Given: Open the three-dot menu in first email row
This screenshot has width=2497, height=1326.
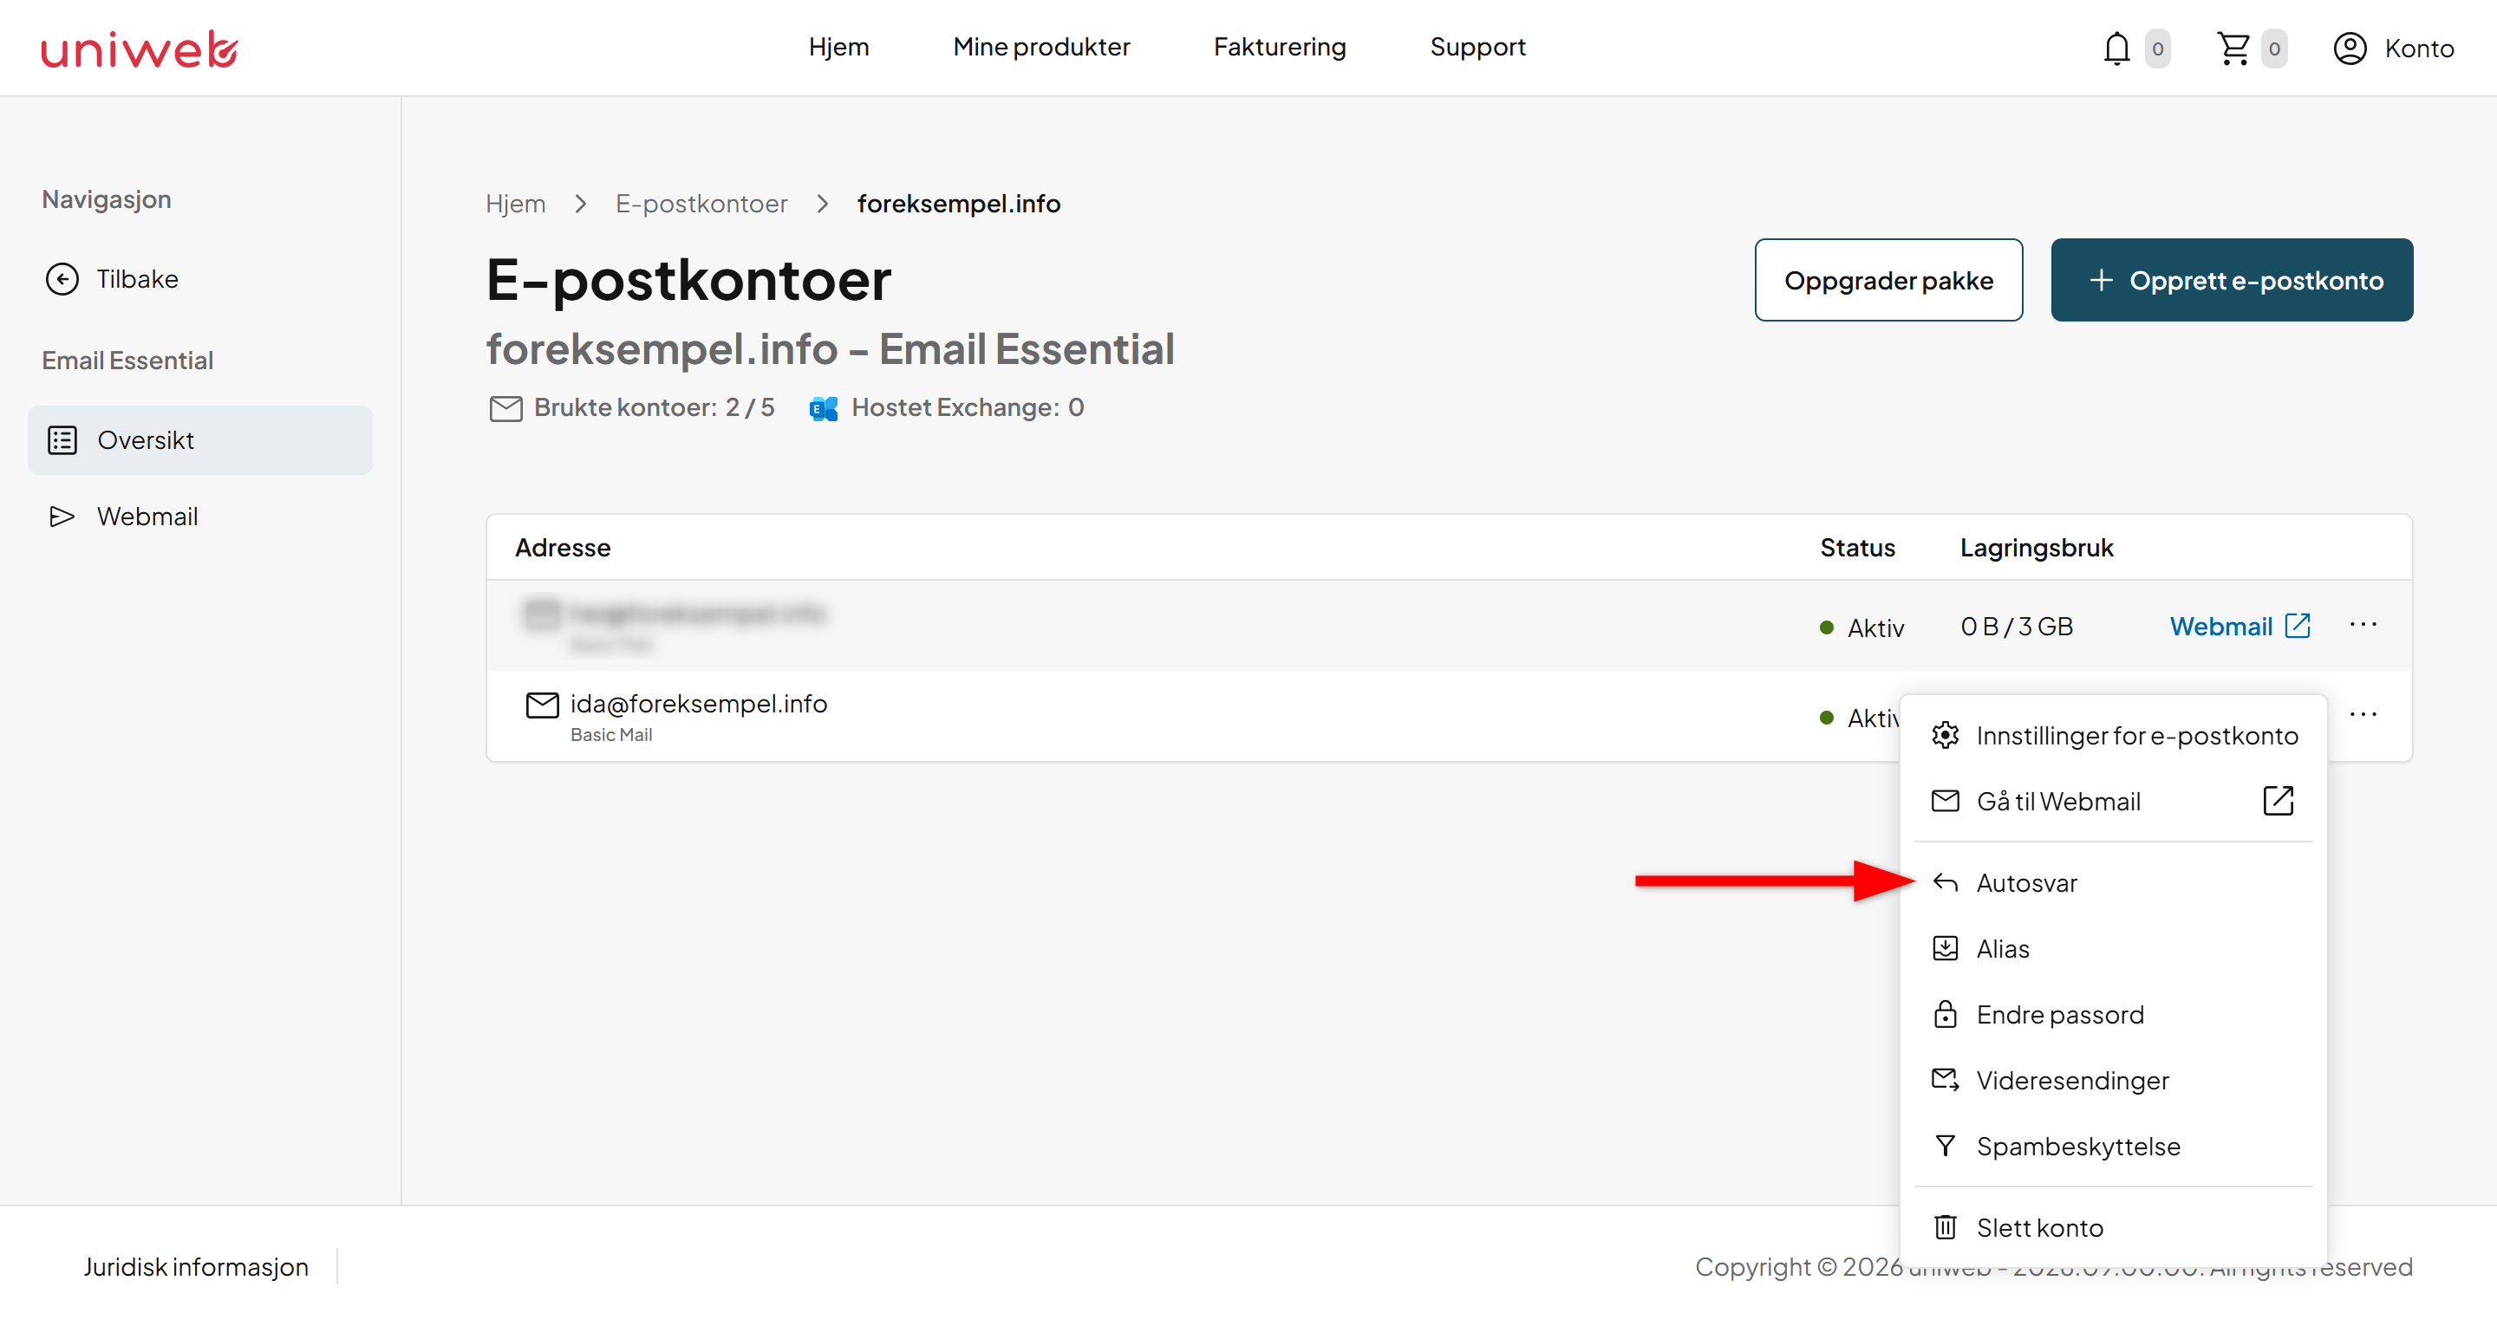Looking at the screenshot, I should 2363,625.
